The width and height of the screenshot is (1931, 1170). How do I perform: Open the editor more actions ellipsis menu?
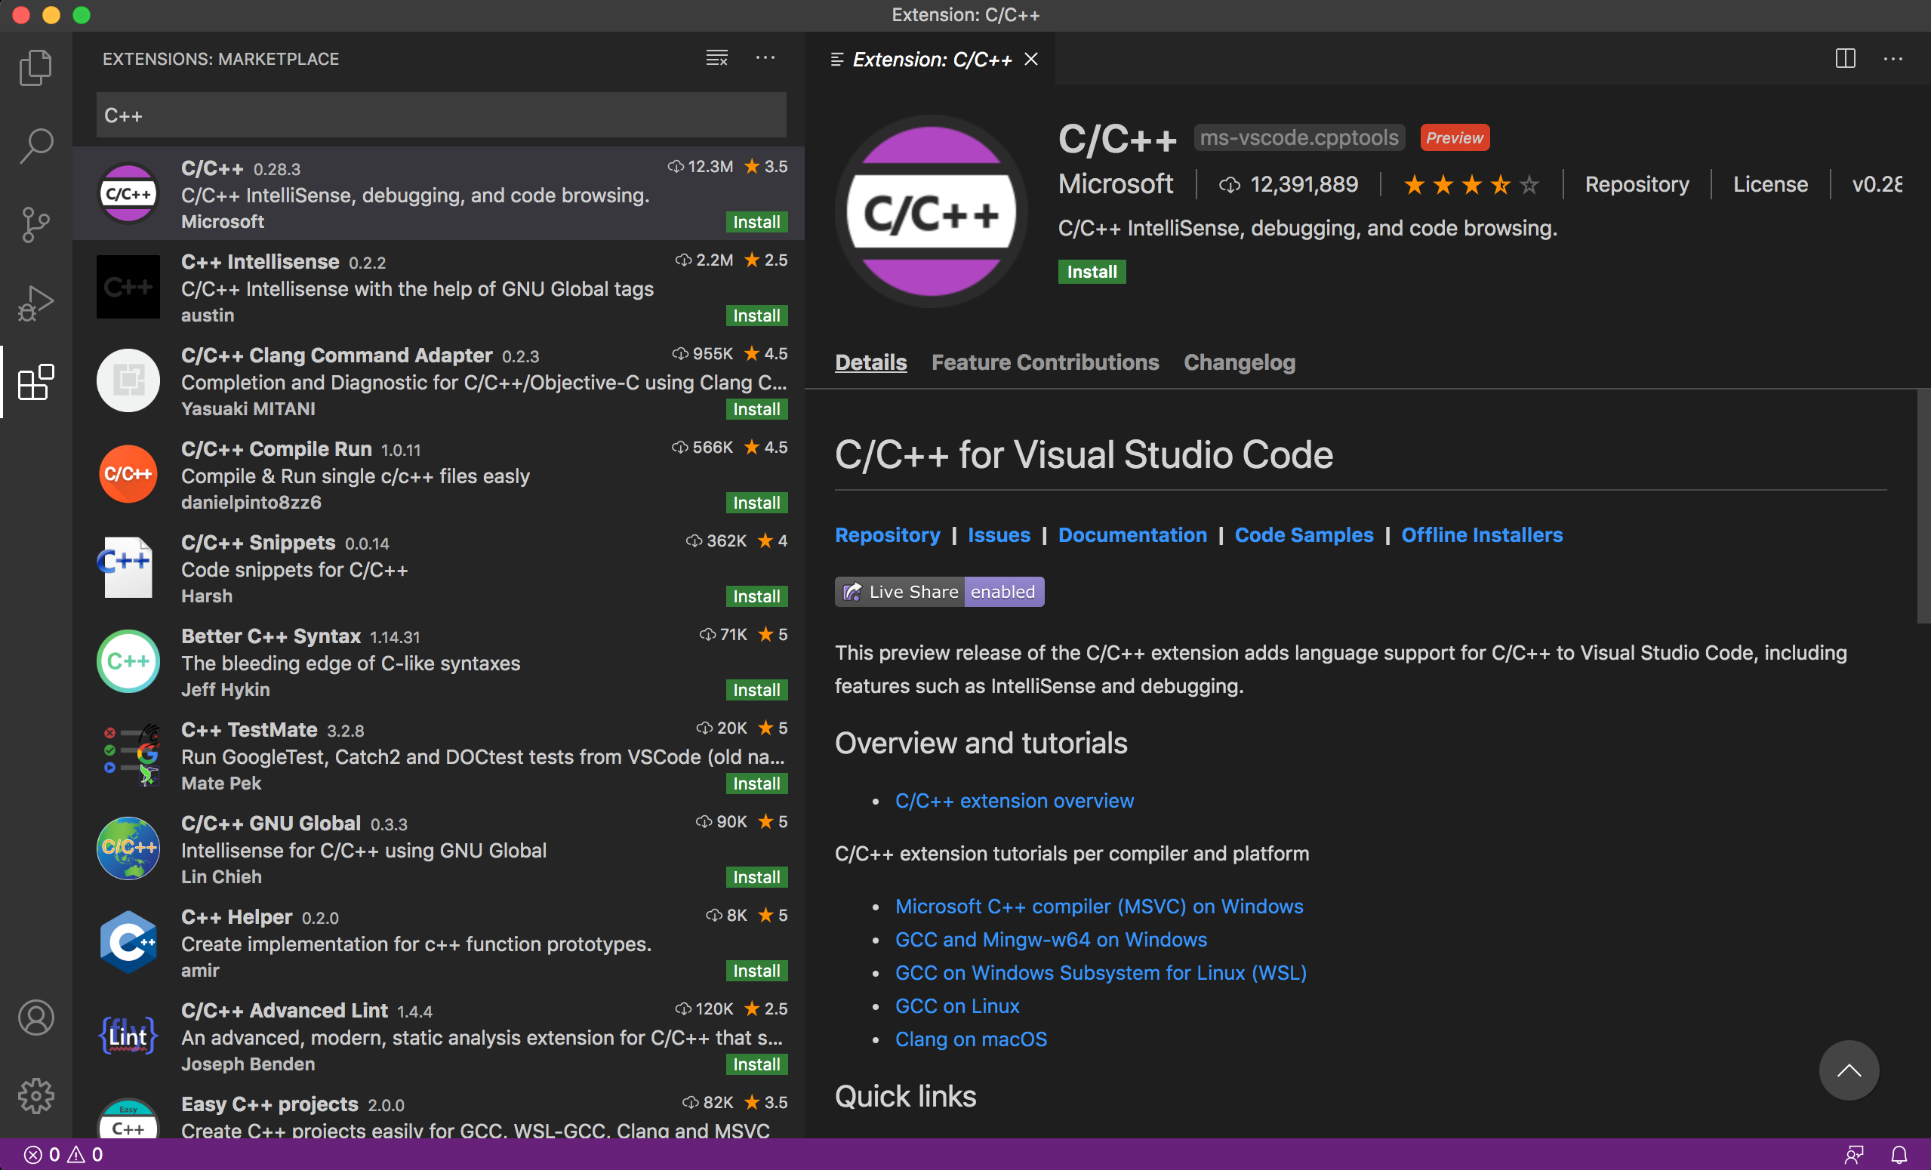[x=1893, y=59]
